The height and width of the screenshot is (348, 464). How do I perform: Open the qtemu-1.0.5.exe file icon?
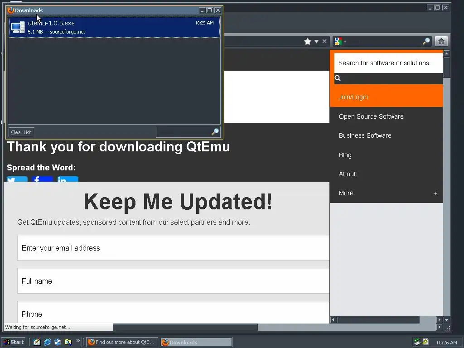pyautogui.click(x=18, y=27)
